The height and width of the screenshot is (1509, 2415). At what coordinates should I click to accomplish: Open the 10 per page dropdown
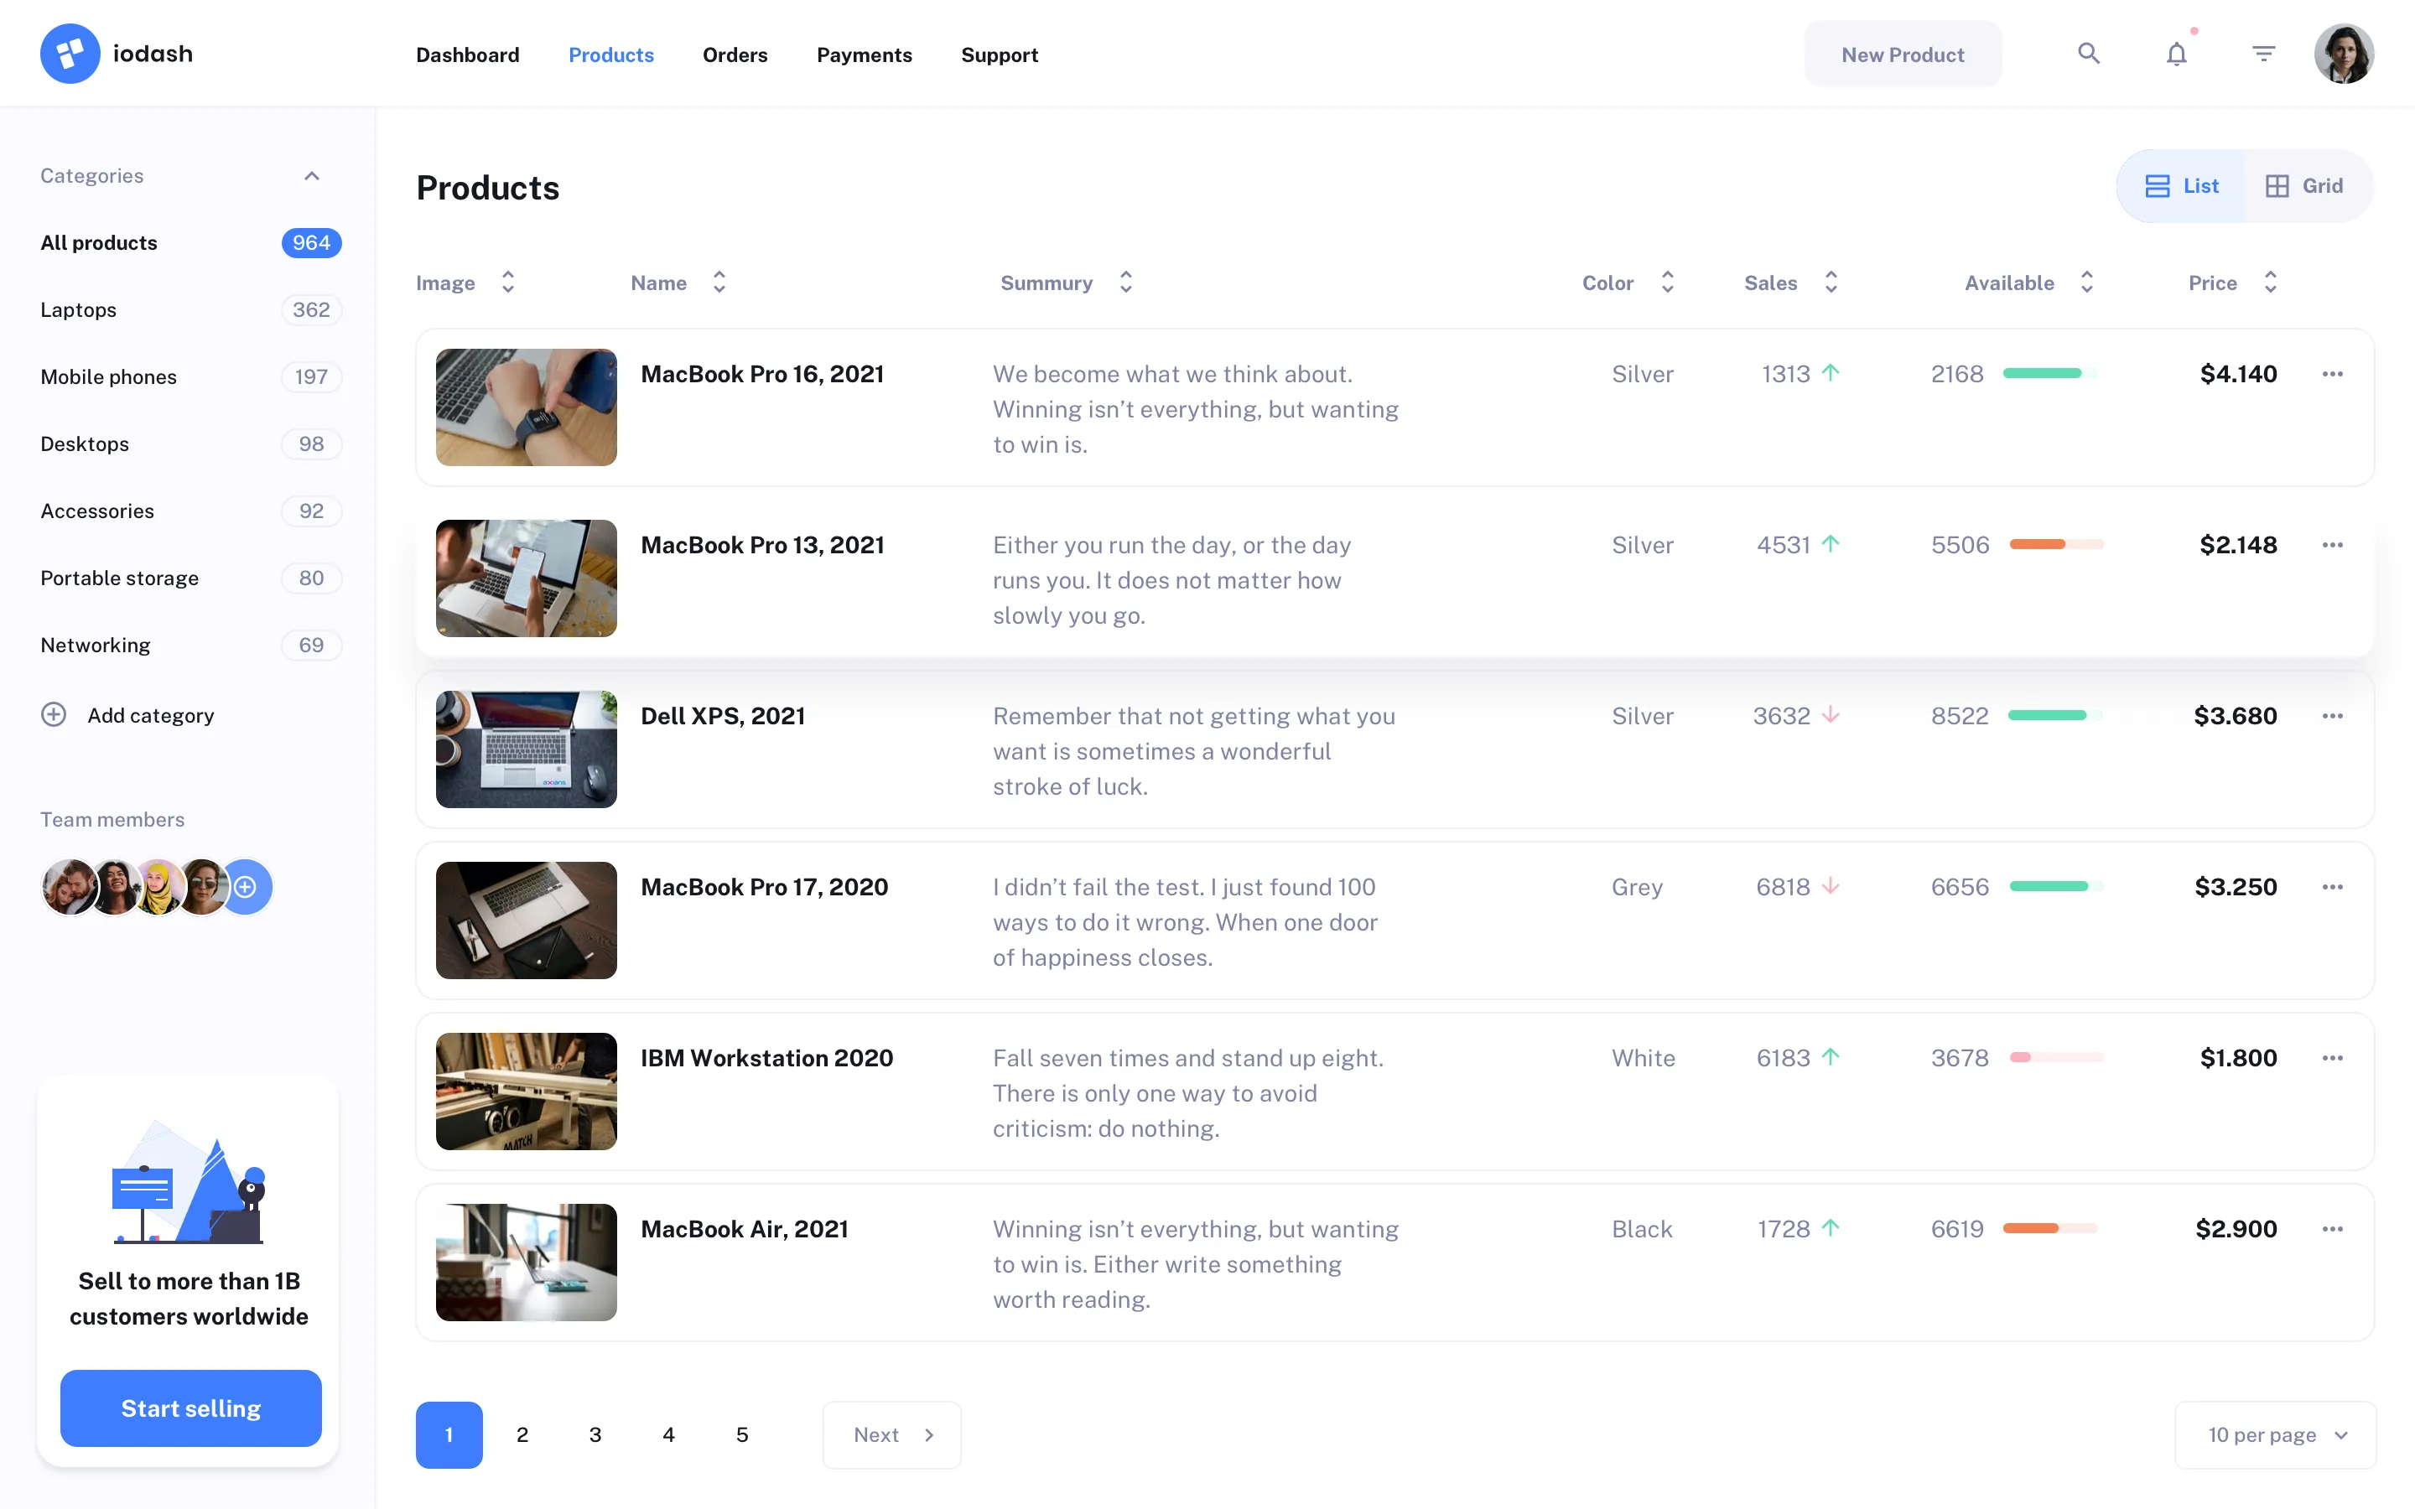pyautogui.click(x=2274, y=1434)
